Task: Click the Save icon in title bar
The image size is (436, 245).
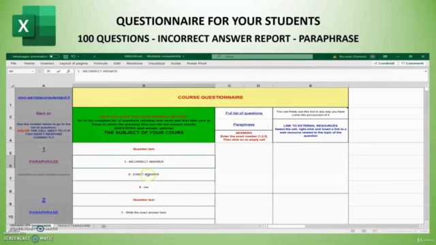Action: click(65, 56)
